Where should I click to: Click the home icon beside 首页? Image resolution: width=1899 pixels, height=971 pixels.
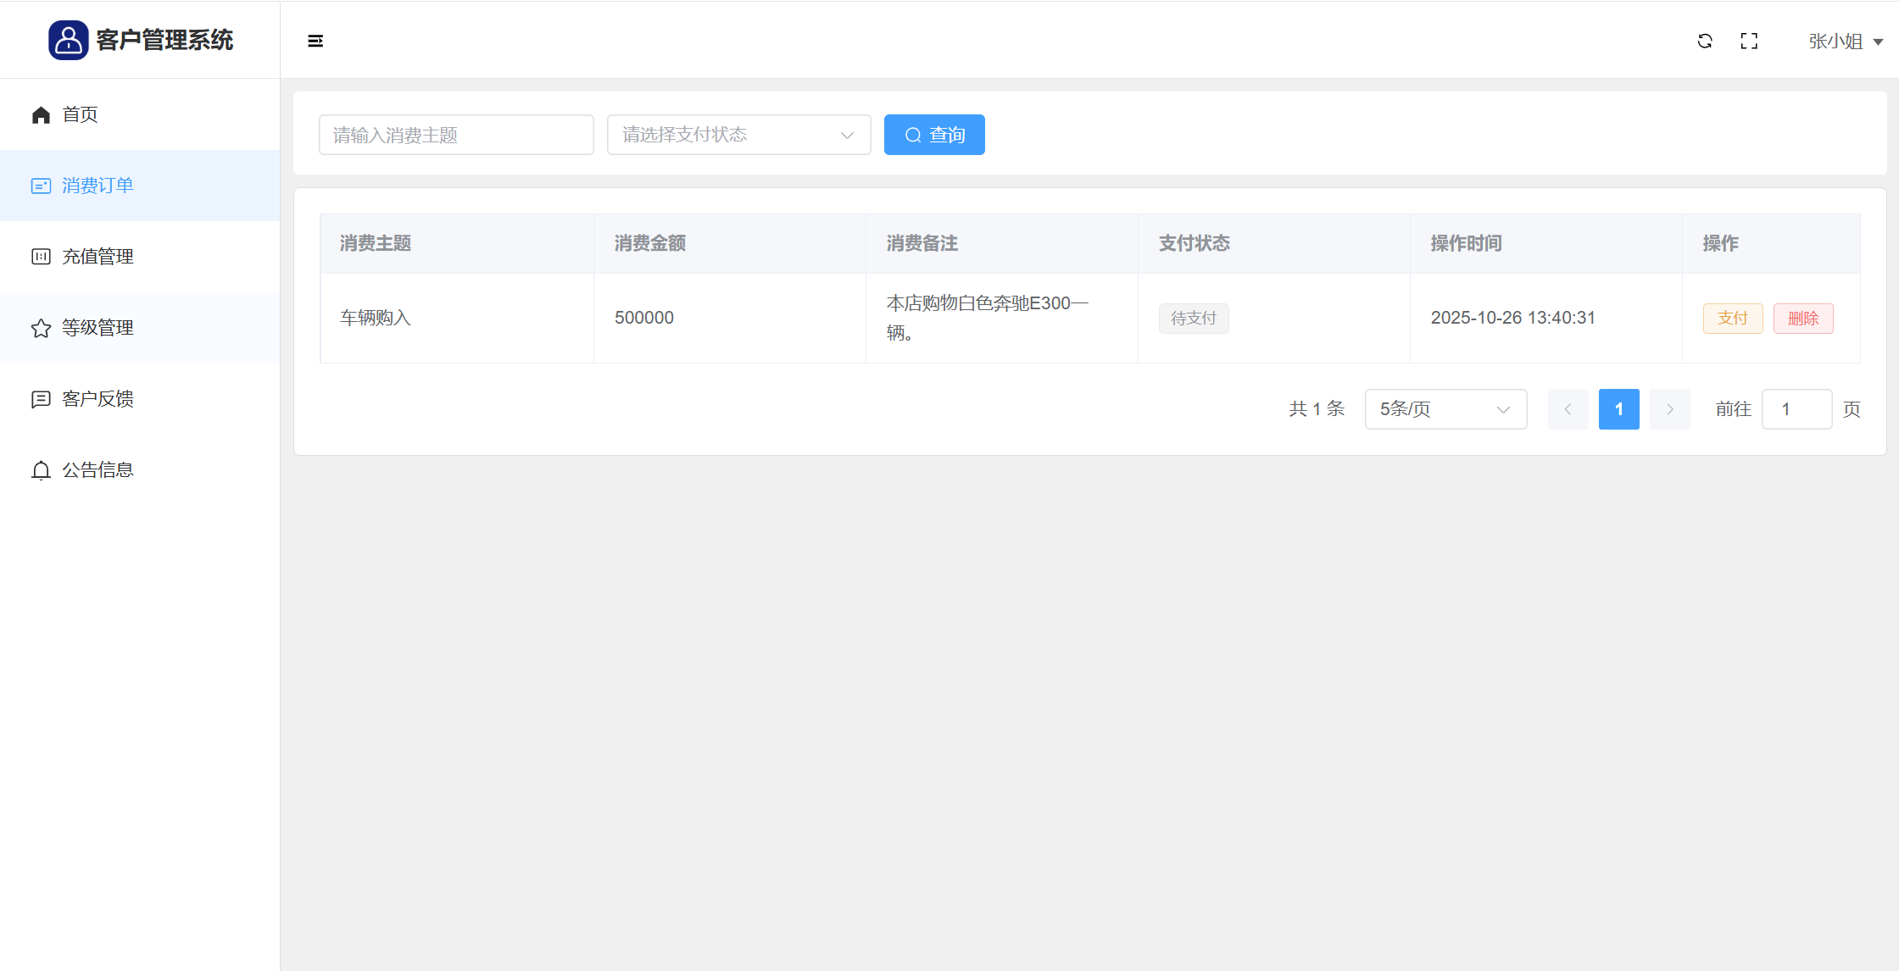coord(41,114)
